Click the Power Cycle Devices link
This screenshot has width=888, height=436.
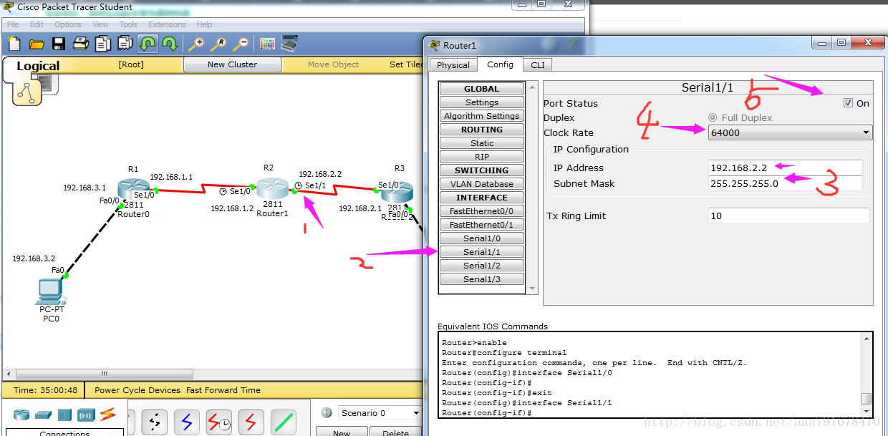click(137, 390)
